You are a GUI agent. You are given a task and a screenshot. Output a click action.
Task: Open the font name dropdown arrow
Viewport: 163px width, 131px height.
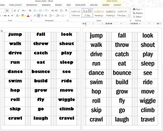[x=5, y=11]
